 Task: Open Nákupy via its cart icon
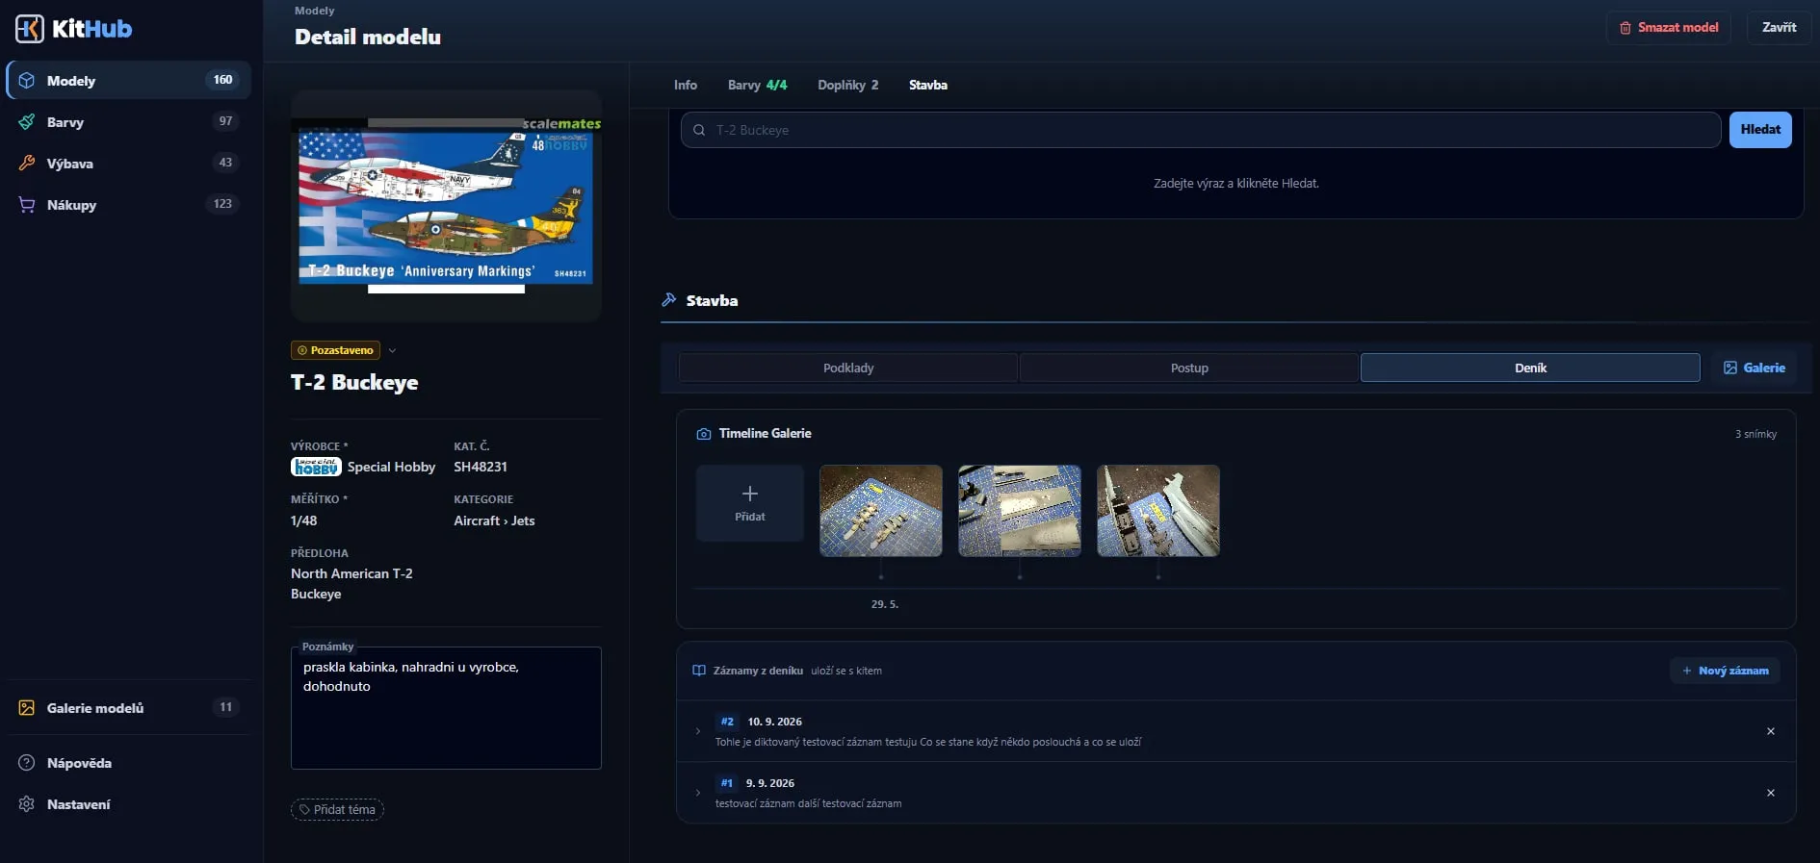(x=27, y=205)
